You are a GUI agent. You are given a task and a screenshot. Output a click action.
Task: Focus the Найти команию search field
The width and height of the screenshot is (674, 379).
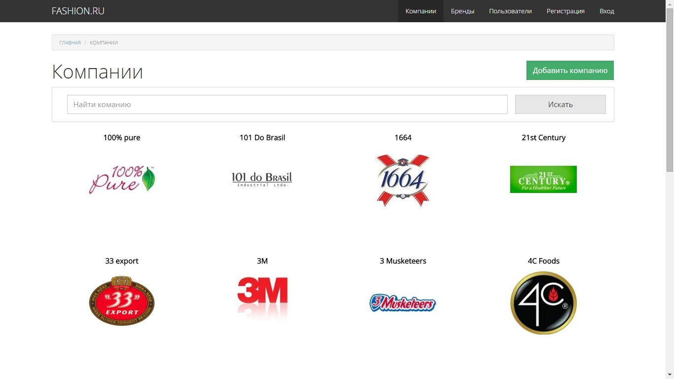tap(287, 104)
